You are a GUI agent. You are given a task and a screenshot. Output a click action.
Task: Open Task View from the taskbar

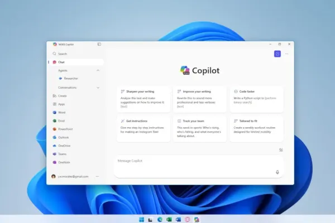150,220
